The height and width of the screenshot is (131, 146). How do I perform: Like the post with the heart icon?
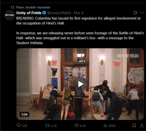[76, 125]
